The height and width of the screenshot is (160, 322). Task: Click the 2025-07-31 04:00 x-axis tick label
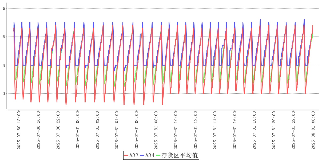pyautogui.click(x=117, y=130)
